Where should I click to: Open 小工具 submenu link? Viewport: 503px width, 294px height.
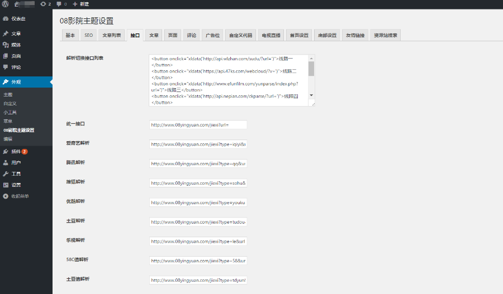coord(10,113)
